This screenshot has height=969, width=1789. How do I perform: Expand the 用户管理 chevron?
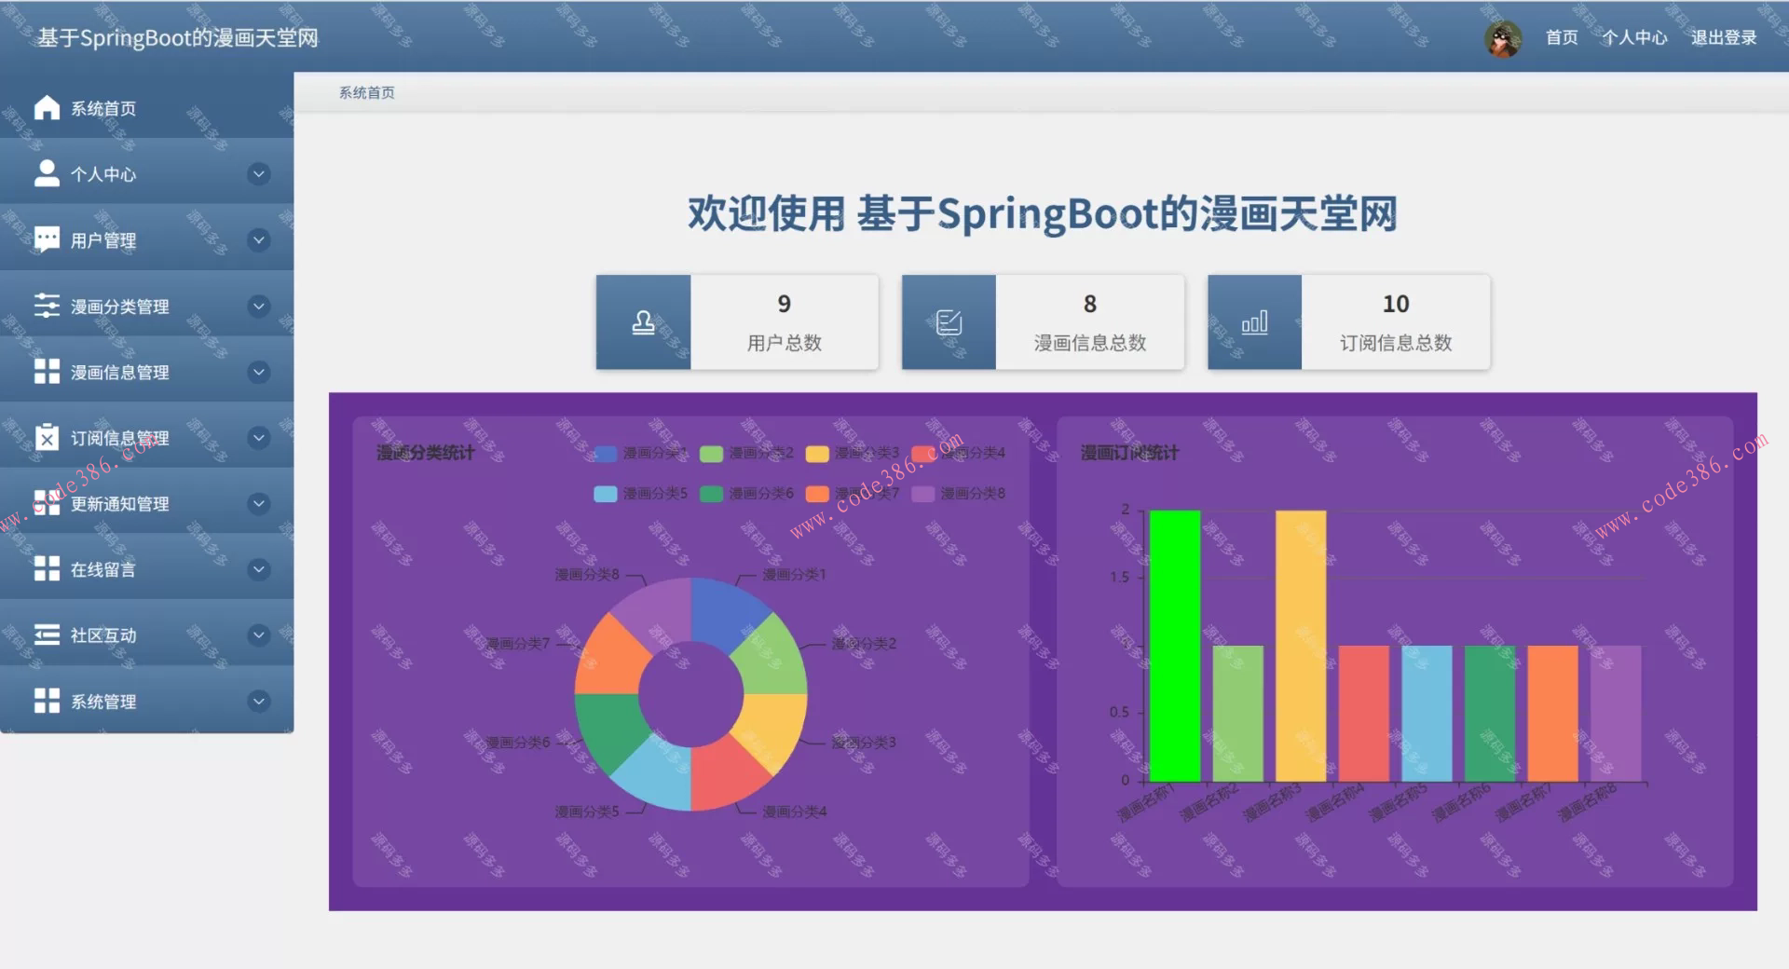pyautogui.click(x=259, y=239)
